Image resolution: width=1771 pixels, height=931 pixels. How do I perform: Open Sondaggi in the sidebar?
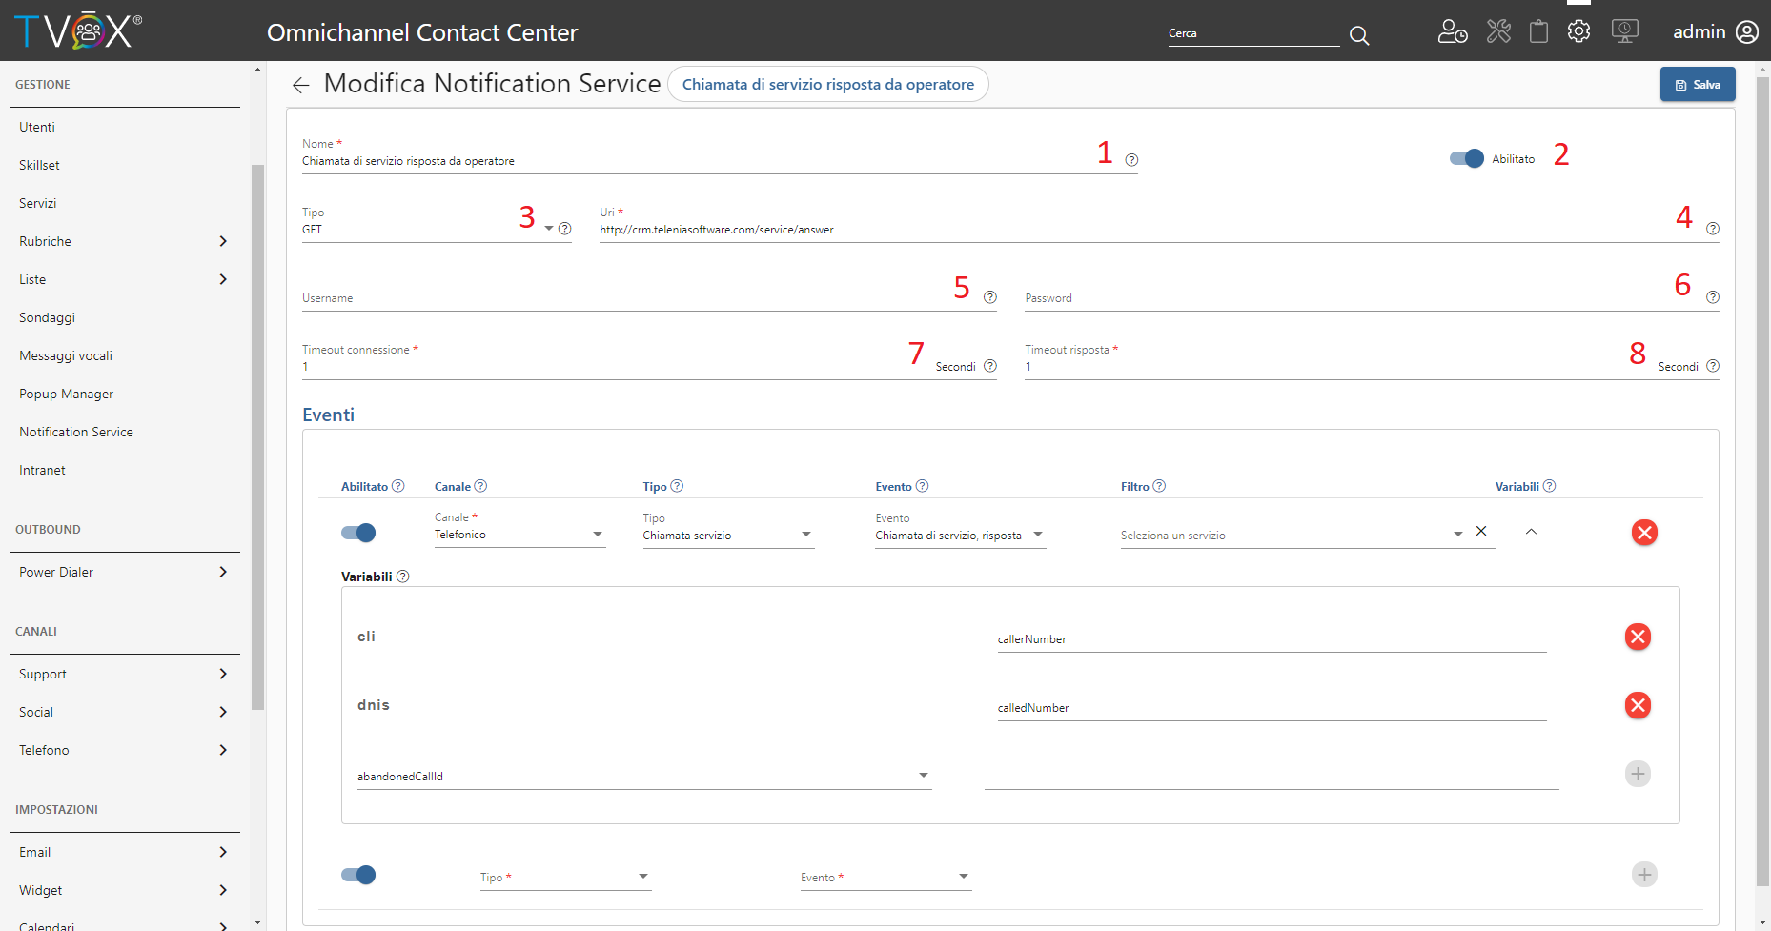click(47, 317)
